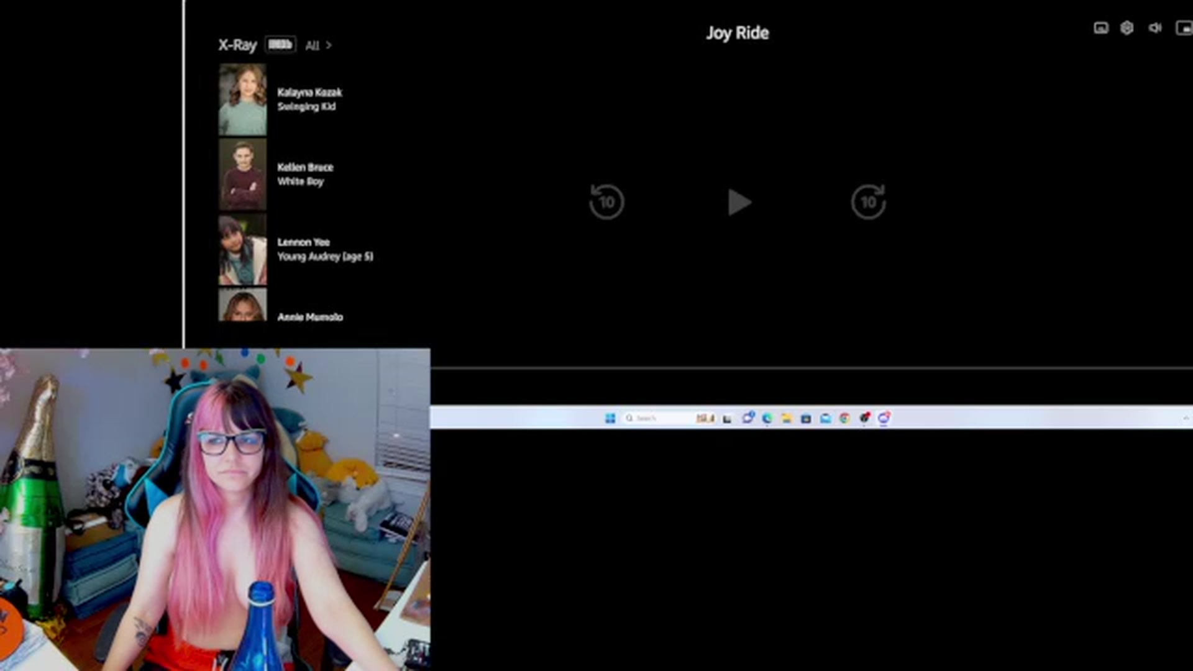Rewind the video 10 seconds
Screen dimensions: 1193x671
(606, 201)
